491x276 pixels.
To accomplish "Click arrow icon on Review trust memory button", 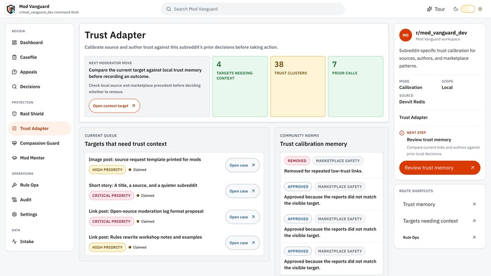I will pos(472,168).
